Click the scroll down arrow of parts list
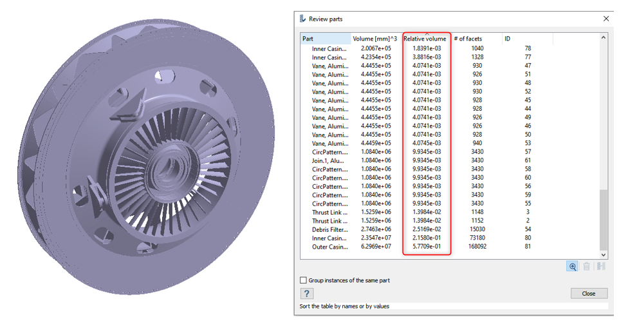 click(603, 255)
